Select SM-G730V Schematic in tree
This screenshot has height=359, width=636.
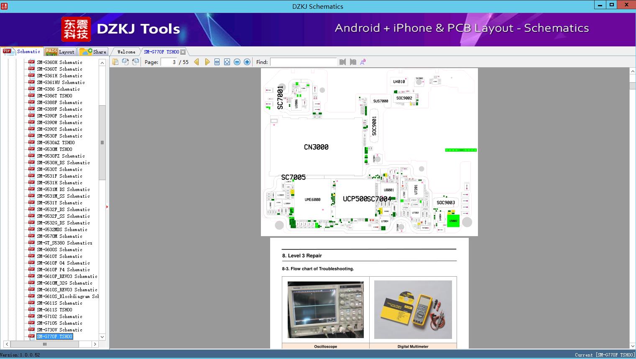[59, 330]
